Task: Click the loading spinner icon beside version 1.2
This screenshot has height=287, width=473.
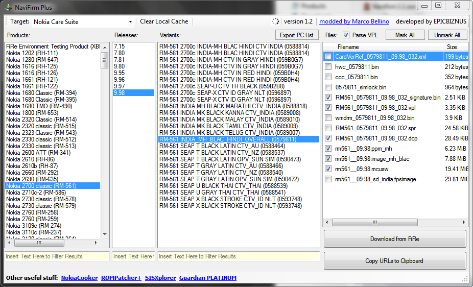Action: pyautogui.click(x=275, y=21)
